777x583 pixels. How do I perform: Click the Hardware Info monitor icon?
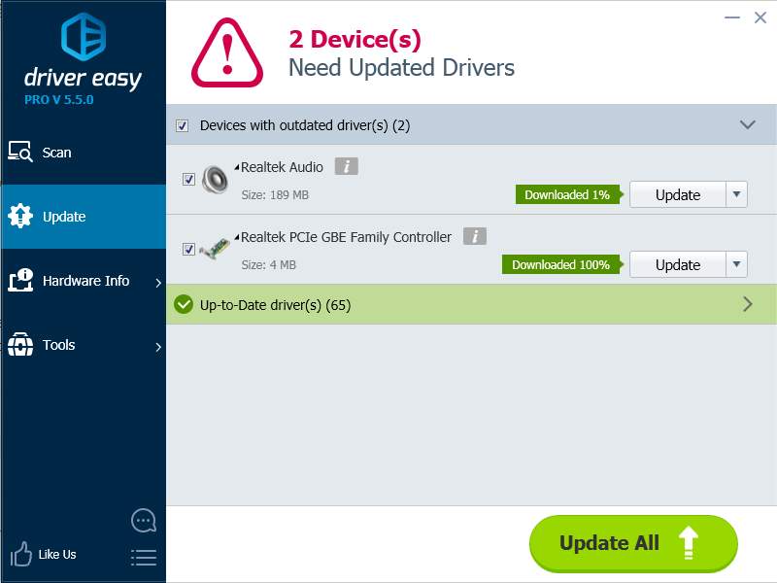tap(20, 280)
